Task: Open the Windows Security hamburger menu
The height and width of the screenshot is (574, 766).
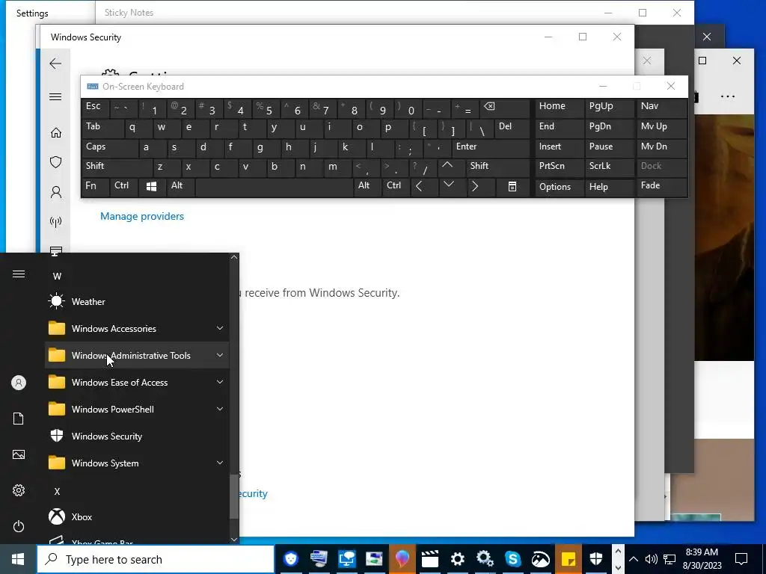Action: [55, 96]
